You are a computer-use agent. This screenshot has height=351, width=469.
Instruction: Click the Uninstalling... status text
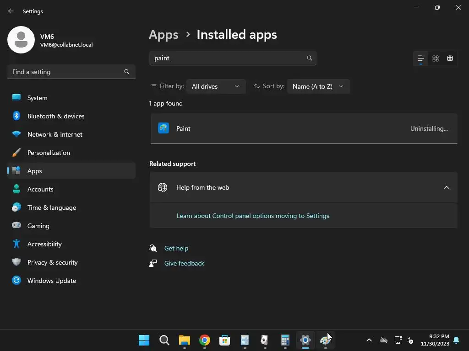tap(429, 128)
